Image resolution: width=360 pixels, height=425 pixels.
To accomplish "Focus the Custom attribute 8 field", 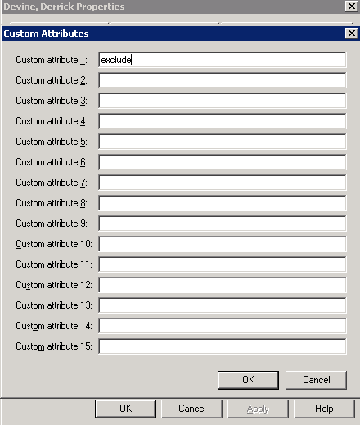I will pyautogui.click(x=223, y=203).
